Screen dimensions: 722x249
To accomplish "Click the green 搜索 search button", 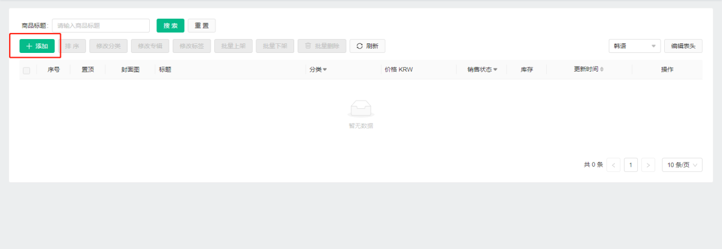I will coord(170,26).
